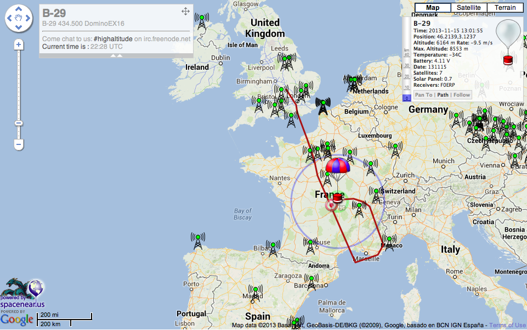Click the zoom slider handle
Image resolution: width=527 pixels, height=330 pixels.
(x=19, y=123)
